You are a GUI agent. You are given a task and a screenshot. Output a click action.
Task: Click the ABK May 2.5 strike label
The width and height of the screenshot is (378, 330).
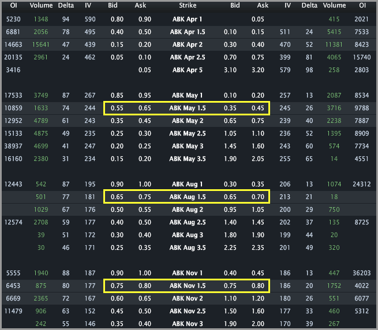188,133
